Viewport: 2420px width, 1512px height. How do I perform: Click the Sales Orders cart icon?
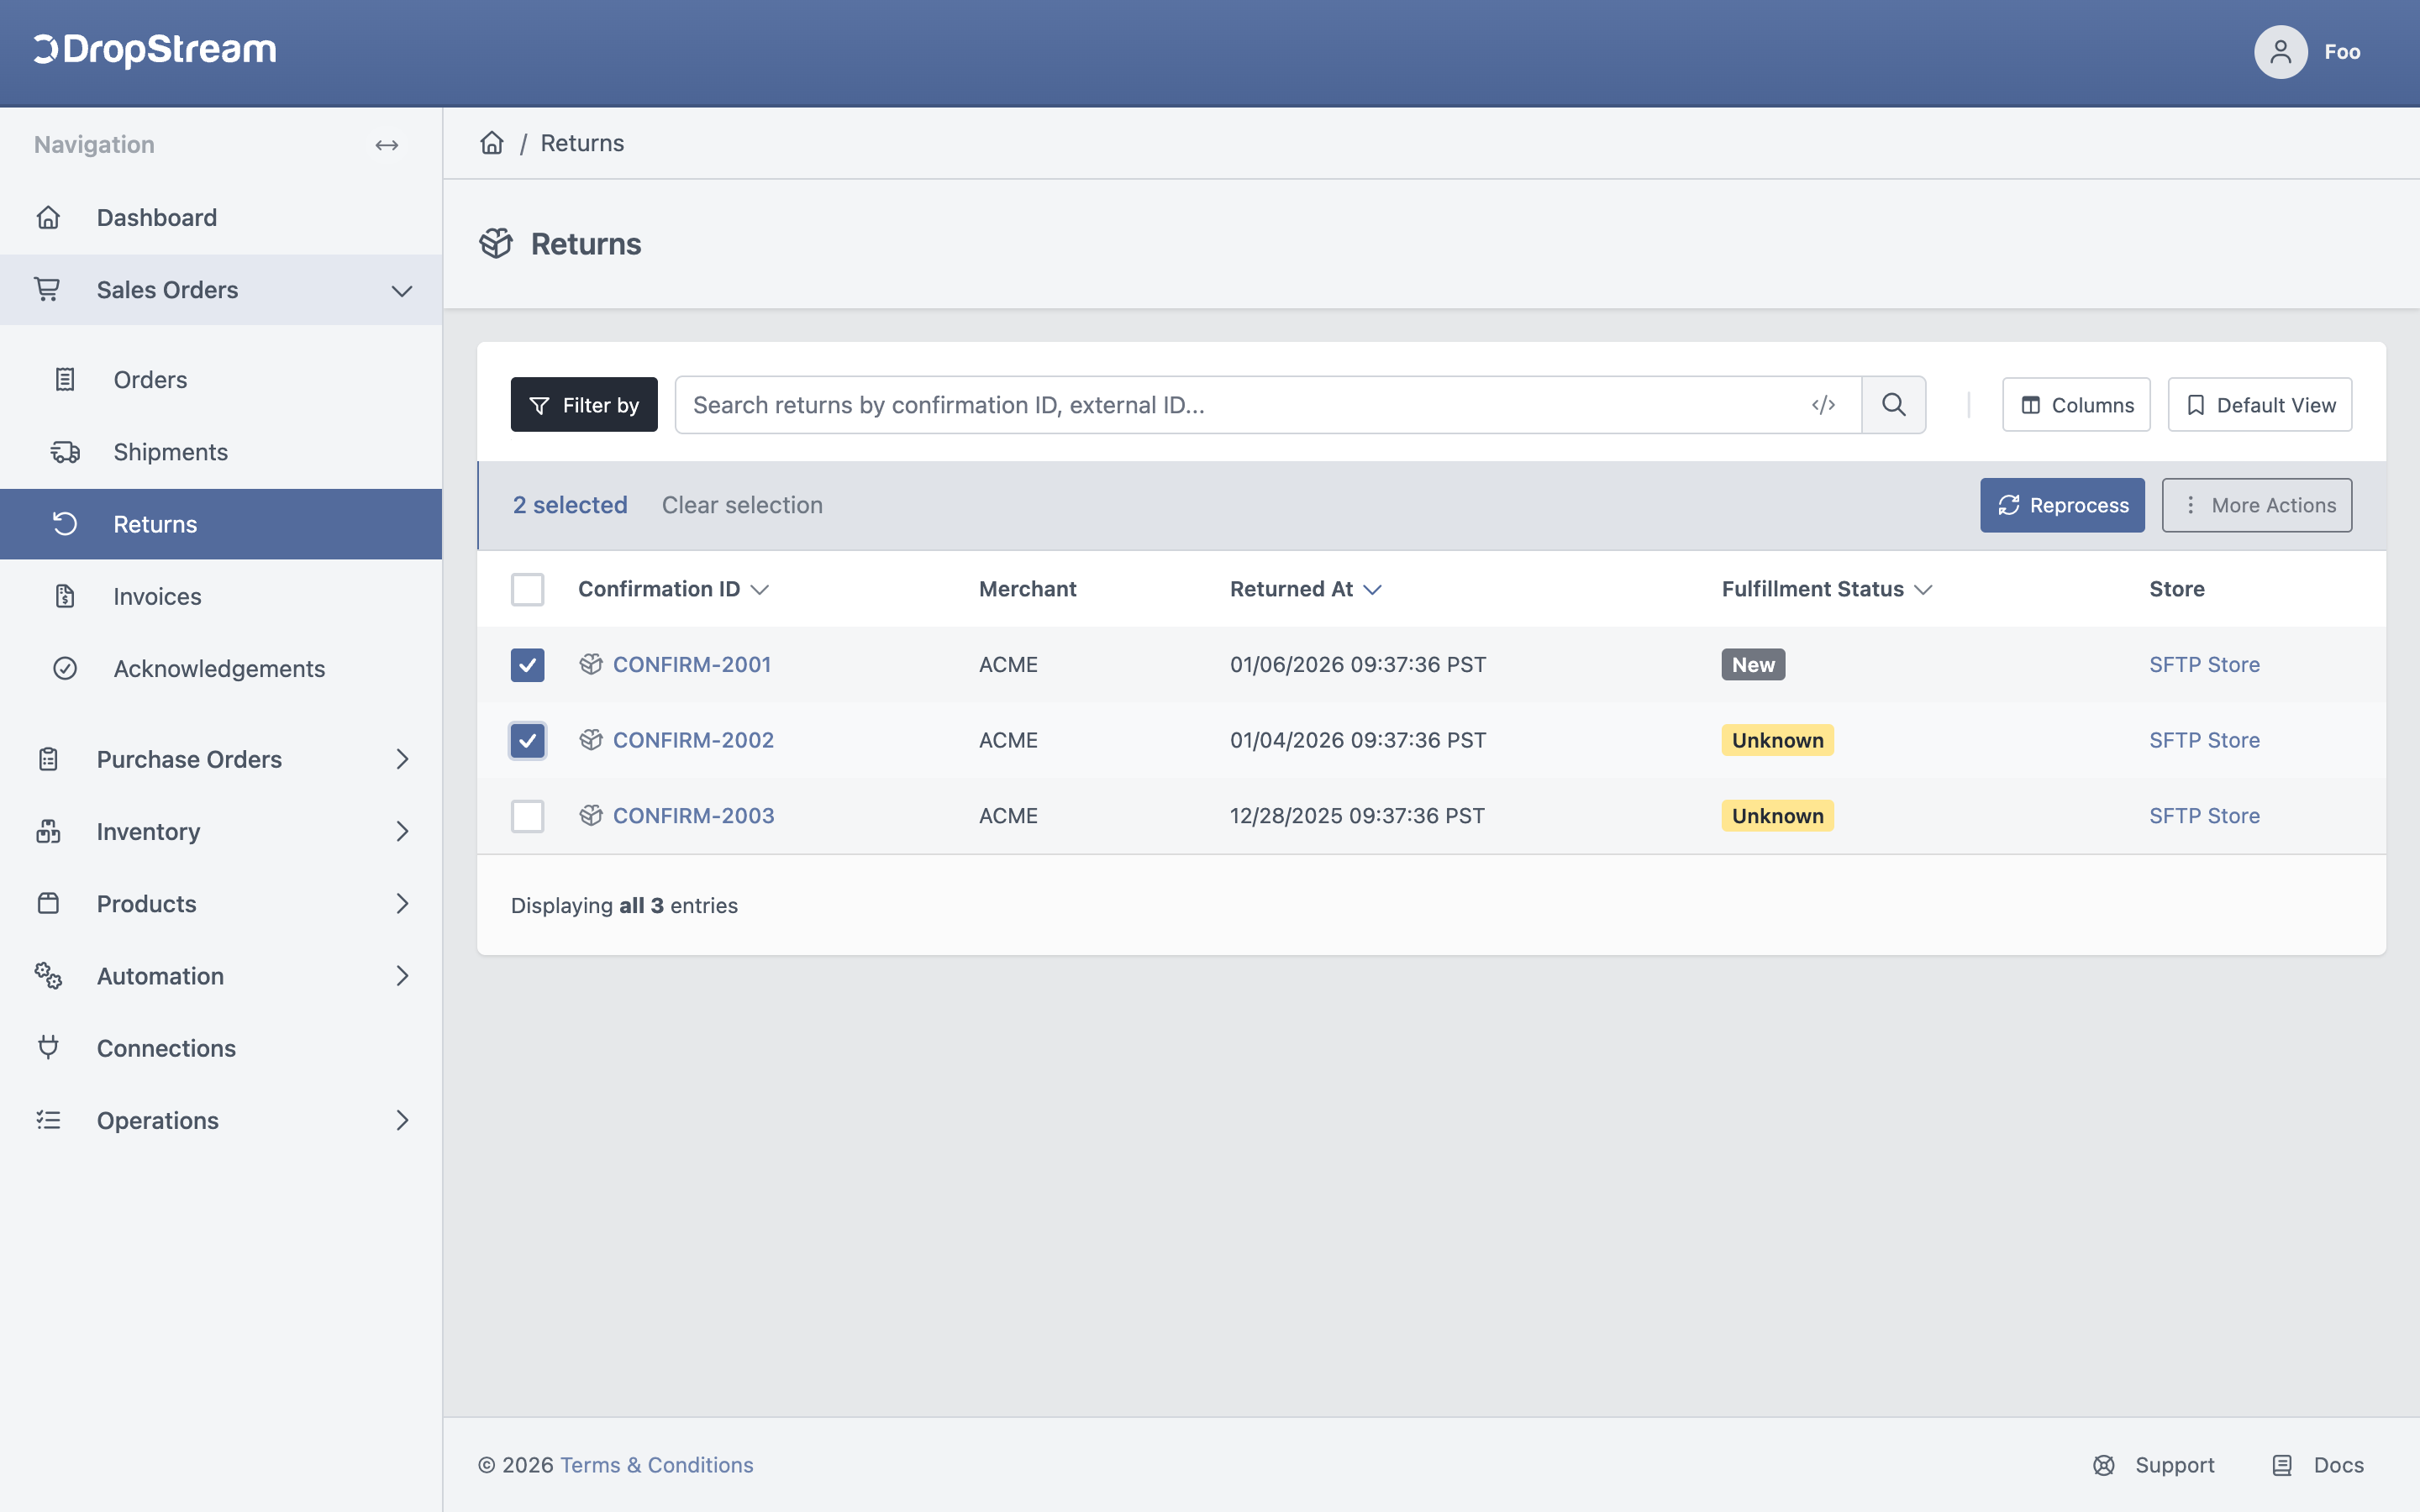tap(47, 290)
